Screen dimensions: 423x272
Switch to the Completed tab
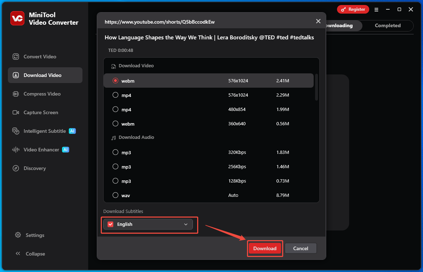pyautogui.click(x=388, y=25)
